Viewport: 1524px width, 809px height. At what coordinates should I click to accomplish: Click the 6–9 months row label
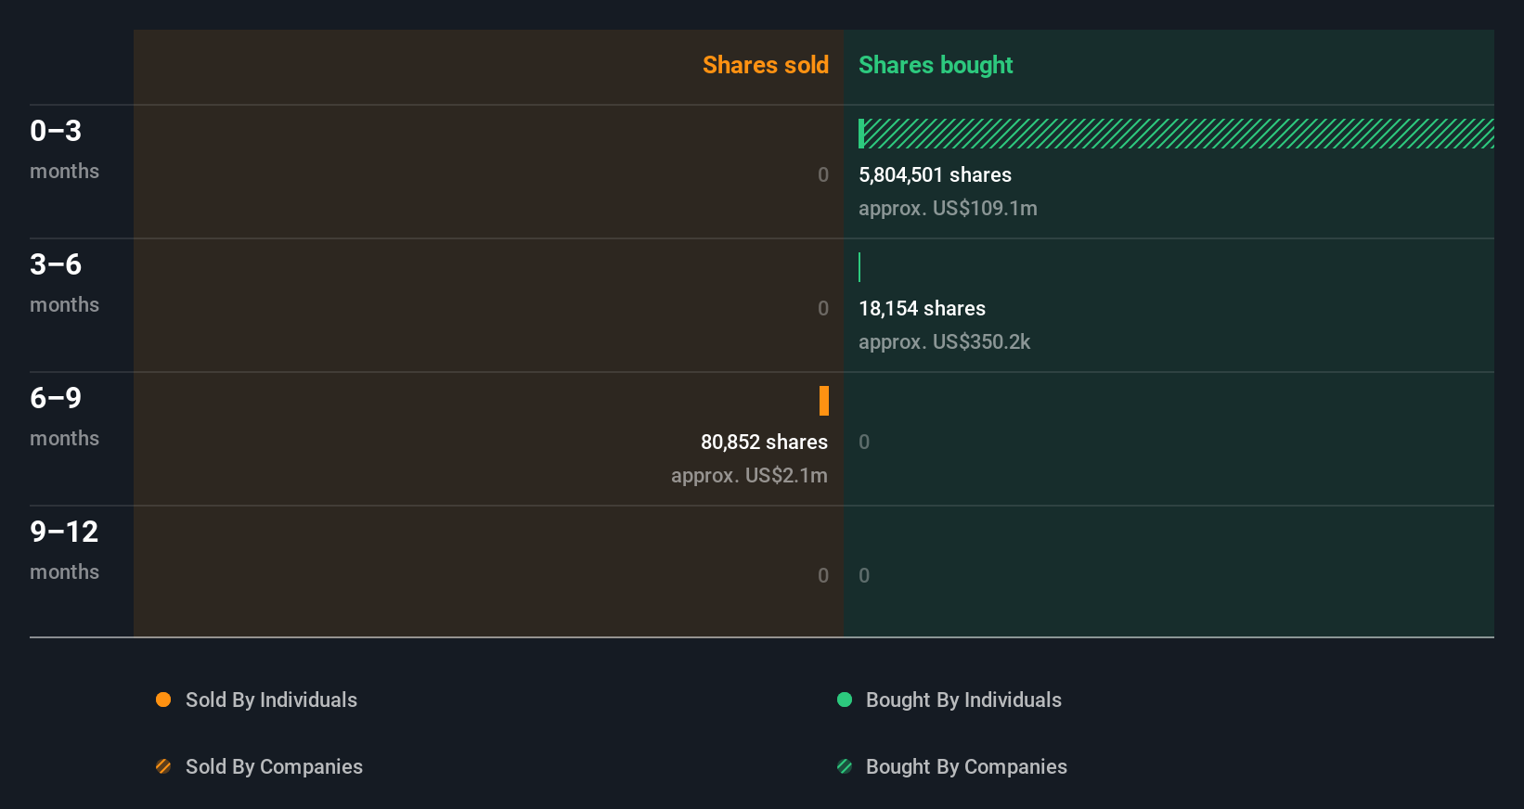pyautogui.click(x=64, y=416)
